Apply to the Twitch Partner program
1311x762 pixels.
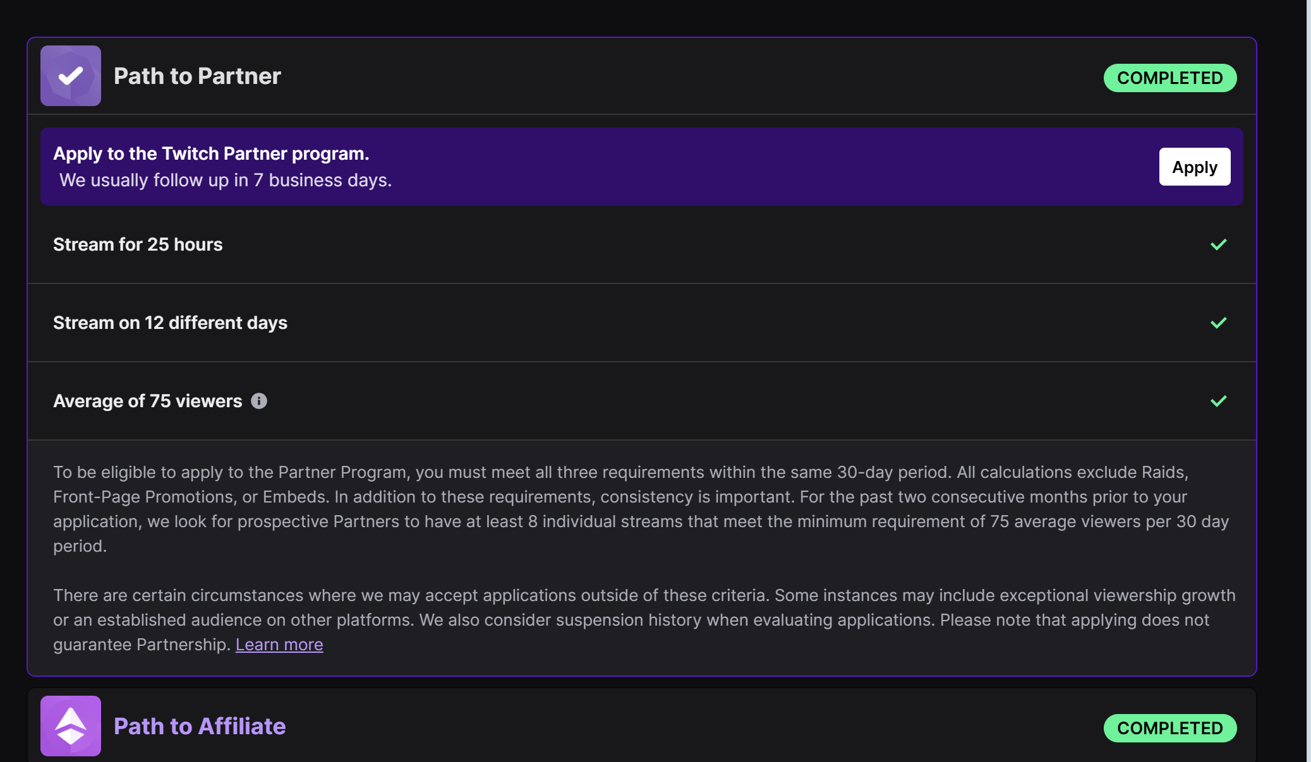[1195, 167]
